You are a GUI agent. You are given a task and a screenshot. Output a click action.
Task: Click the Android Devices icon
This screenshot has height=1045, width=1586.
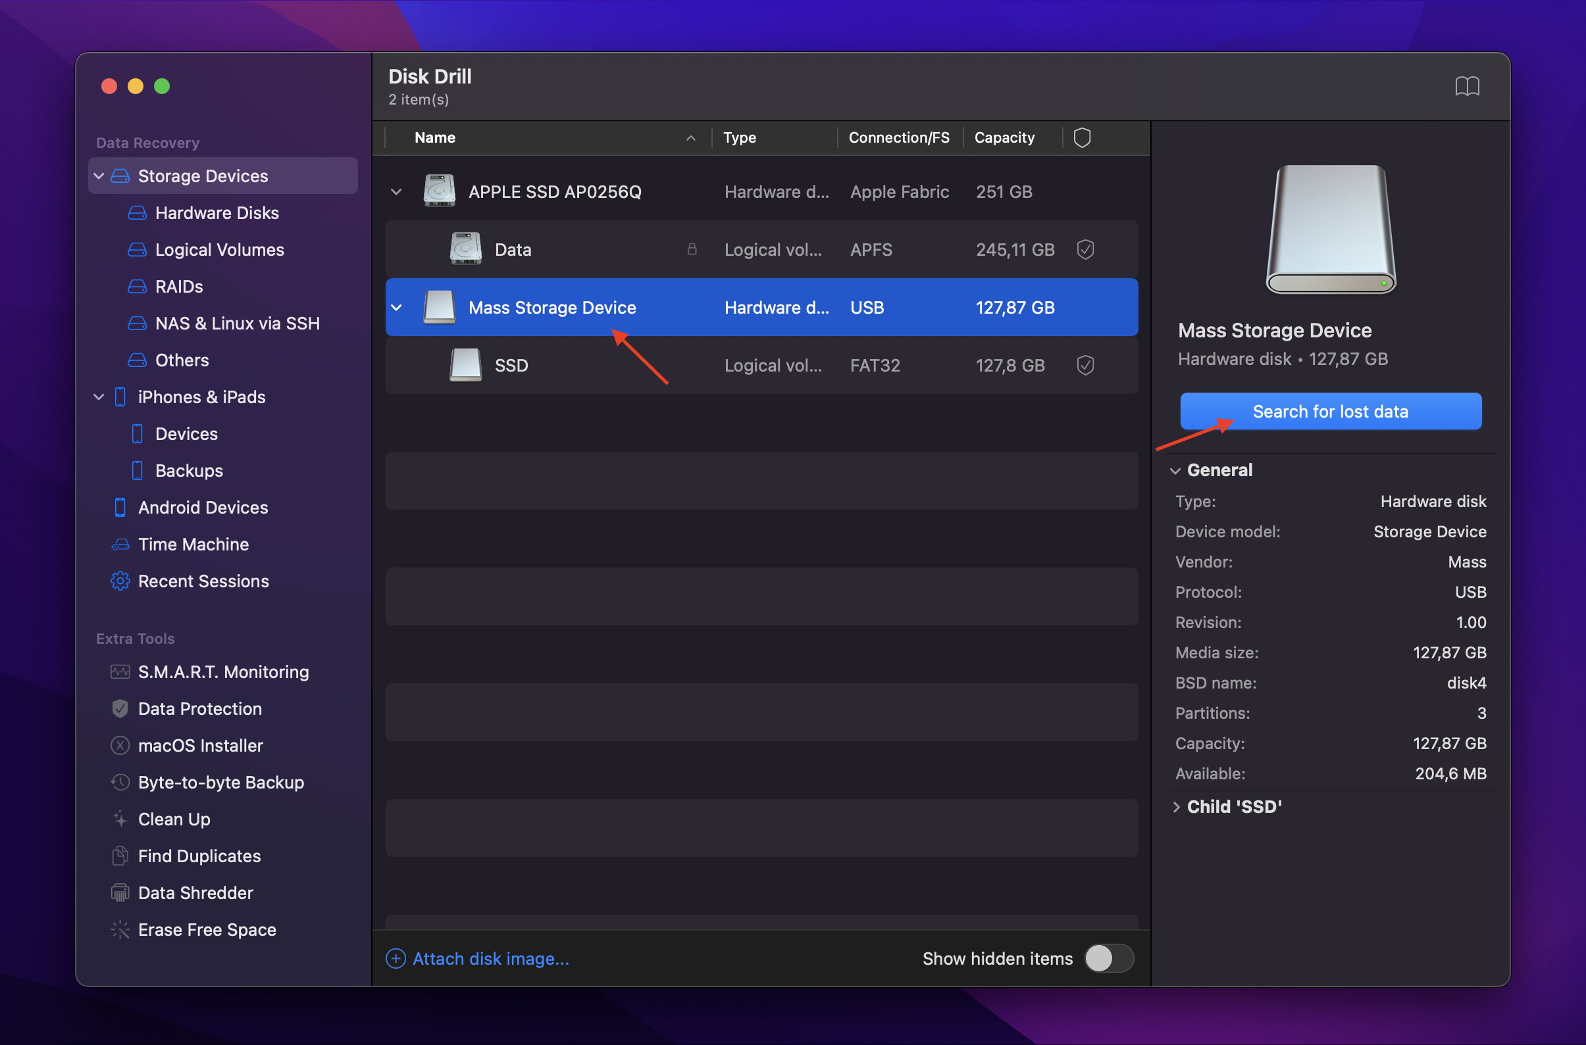pyautogui.click(x=120, y=507)
